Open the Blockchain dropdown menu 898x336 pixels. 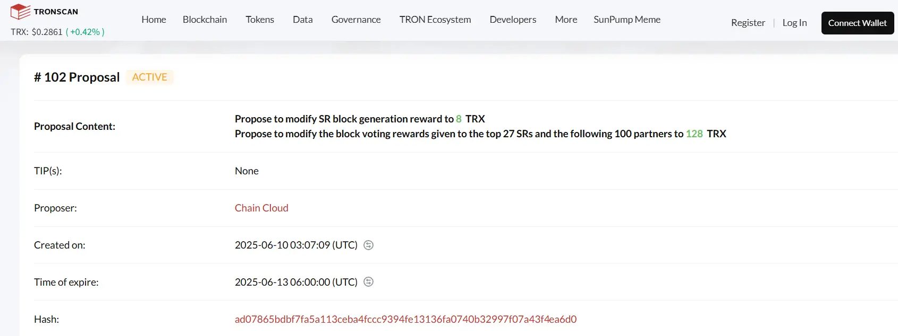click(205, 20)
